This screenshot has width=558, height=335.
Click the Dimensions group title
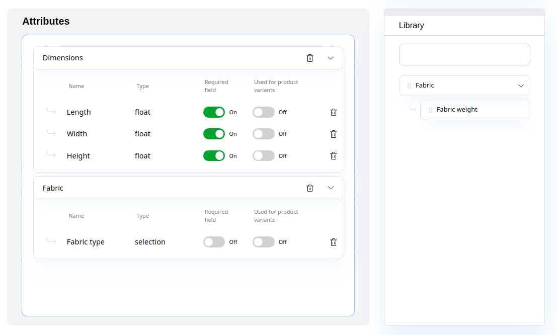pos(62,58)
